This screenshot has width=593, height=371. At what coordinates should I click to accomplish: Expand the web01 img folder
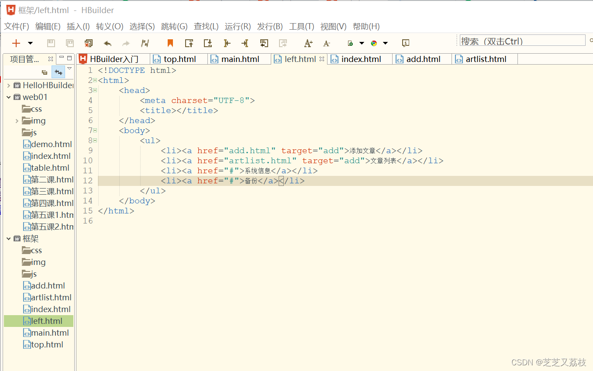tap(17, 120)
